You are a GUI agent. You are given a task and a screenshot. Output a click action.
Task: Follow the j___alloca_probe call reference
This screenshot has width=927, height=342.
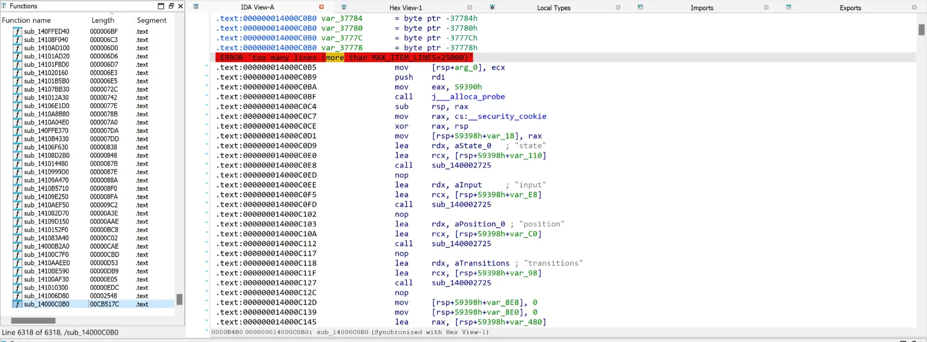tap(468, 97)
